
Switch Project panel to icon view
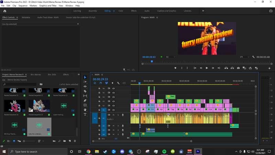(x=14, y=141)
